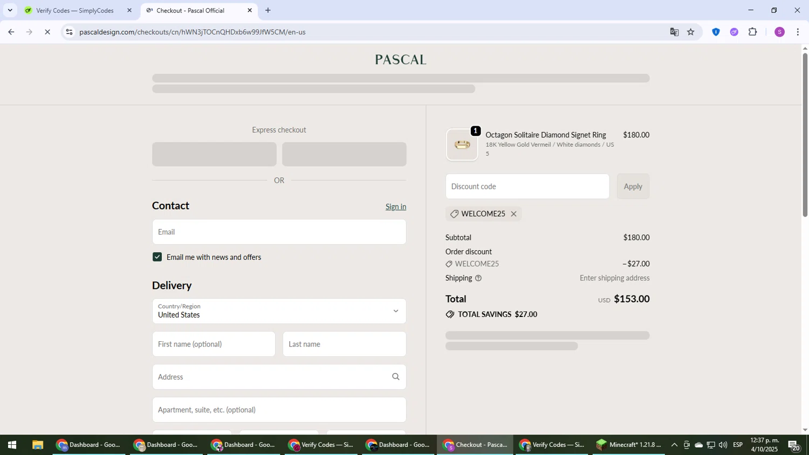The width and height of the screenshot is (809, 455).
Task: Focus the Address field
Action: click(x=279, y=377)
